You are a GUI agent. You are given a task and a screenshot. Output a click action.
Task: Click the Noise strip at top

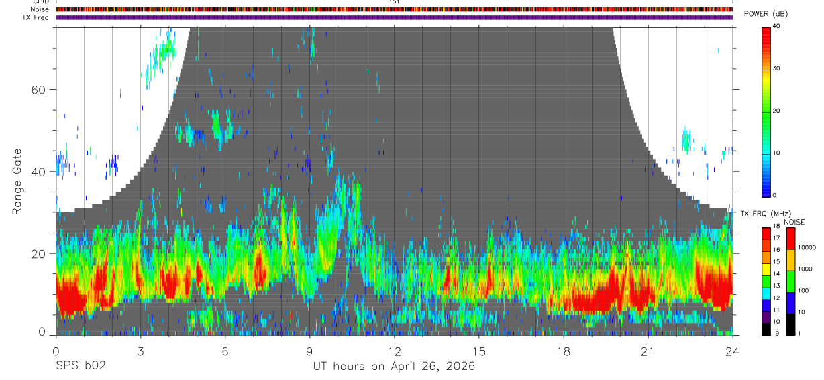coord(395,9)
